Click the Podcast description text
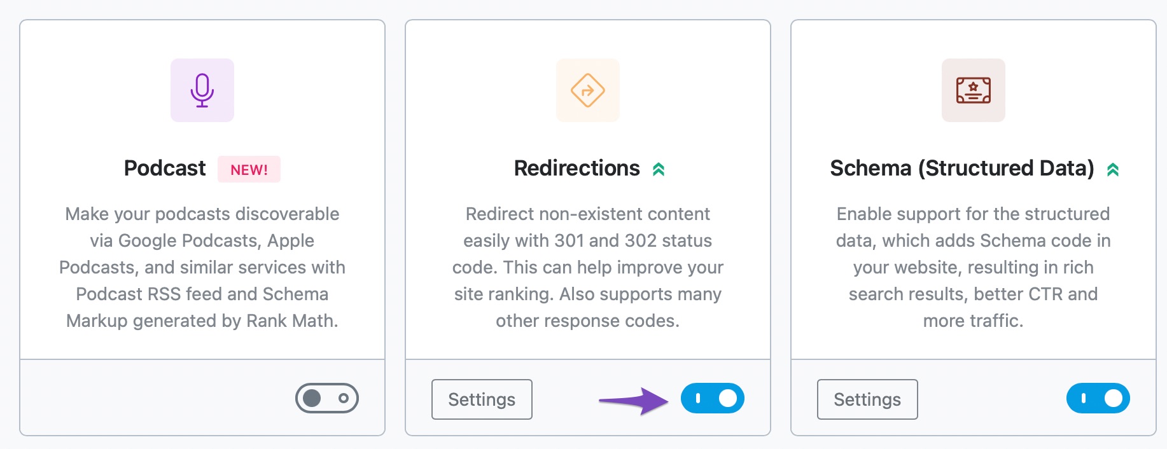This screenshot has height=449, width=1167. pos(202,267)
